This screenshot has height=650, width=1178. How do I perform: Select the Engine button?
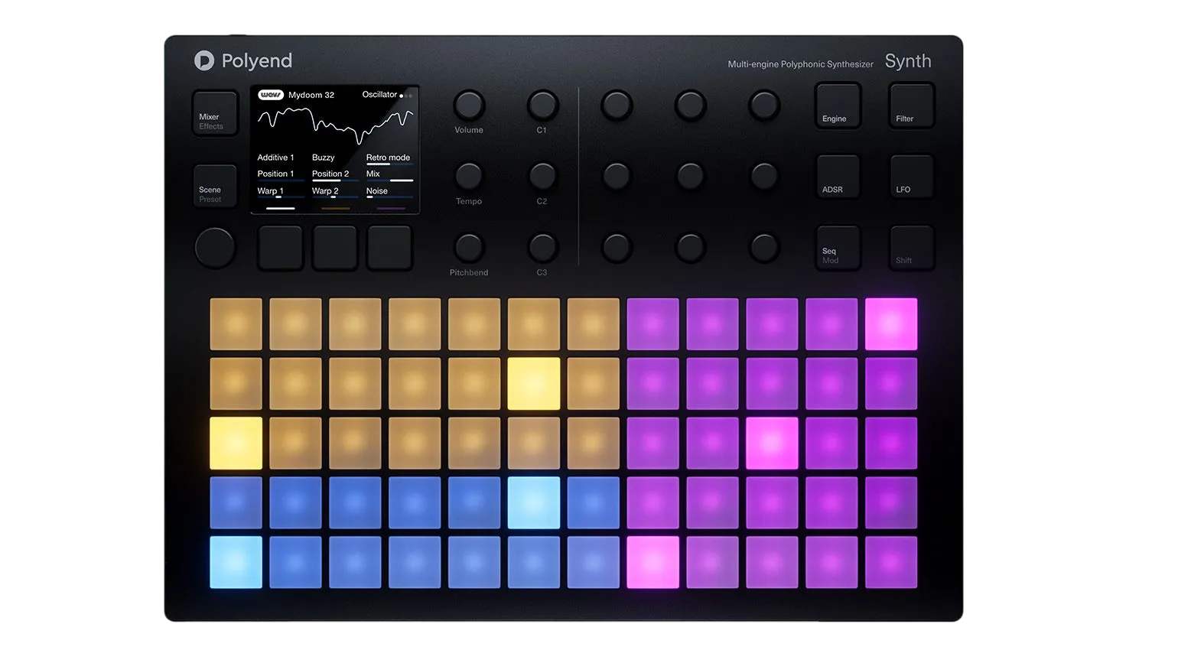tap(838, 105)
